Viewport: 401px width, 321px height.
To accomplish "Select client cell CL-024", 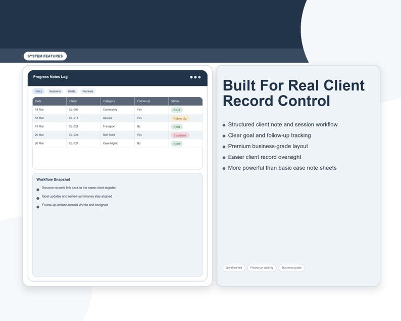I will coord(83,135).
